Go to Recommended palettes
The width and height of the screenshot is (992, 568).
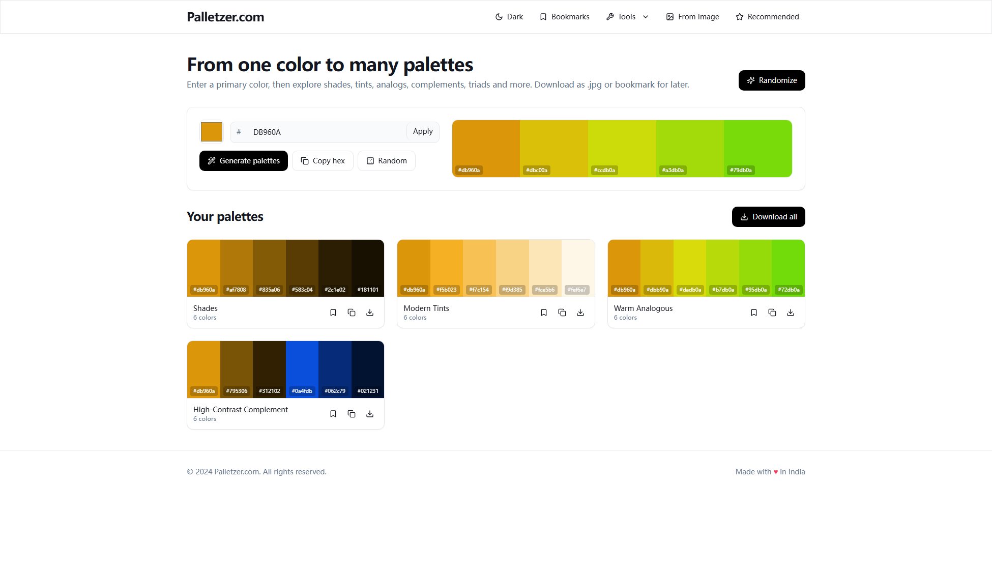click(x=767, y=17)
